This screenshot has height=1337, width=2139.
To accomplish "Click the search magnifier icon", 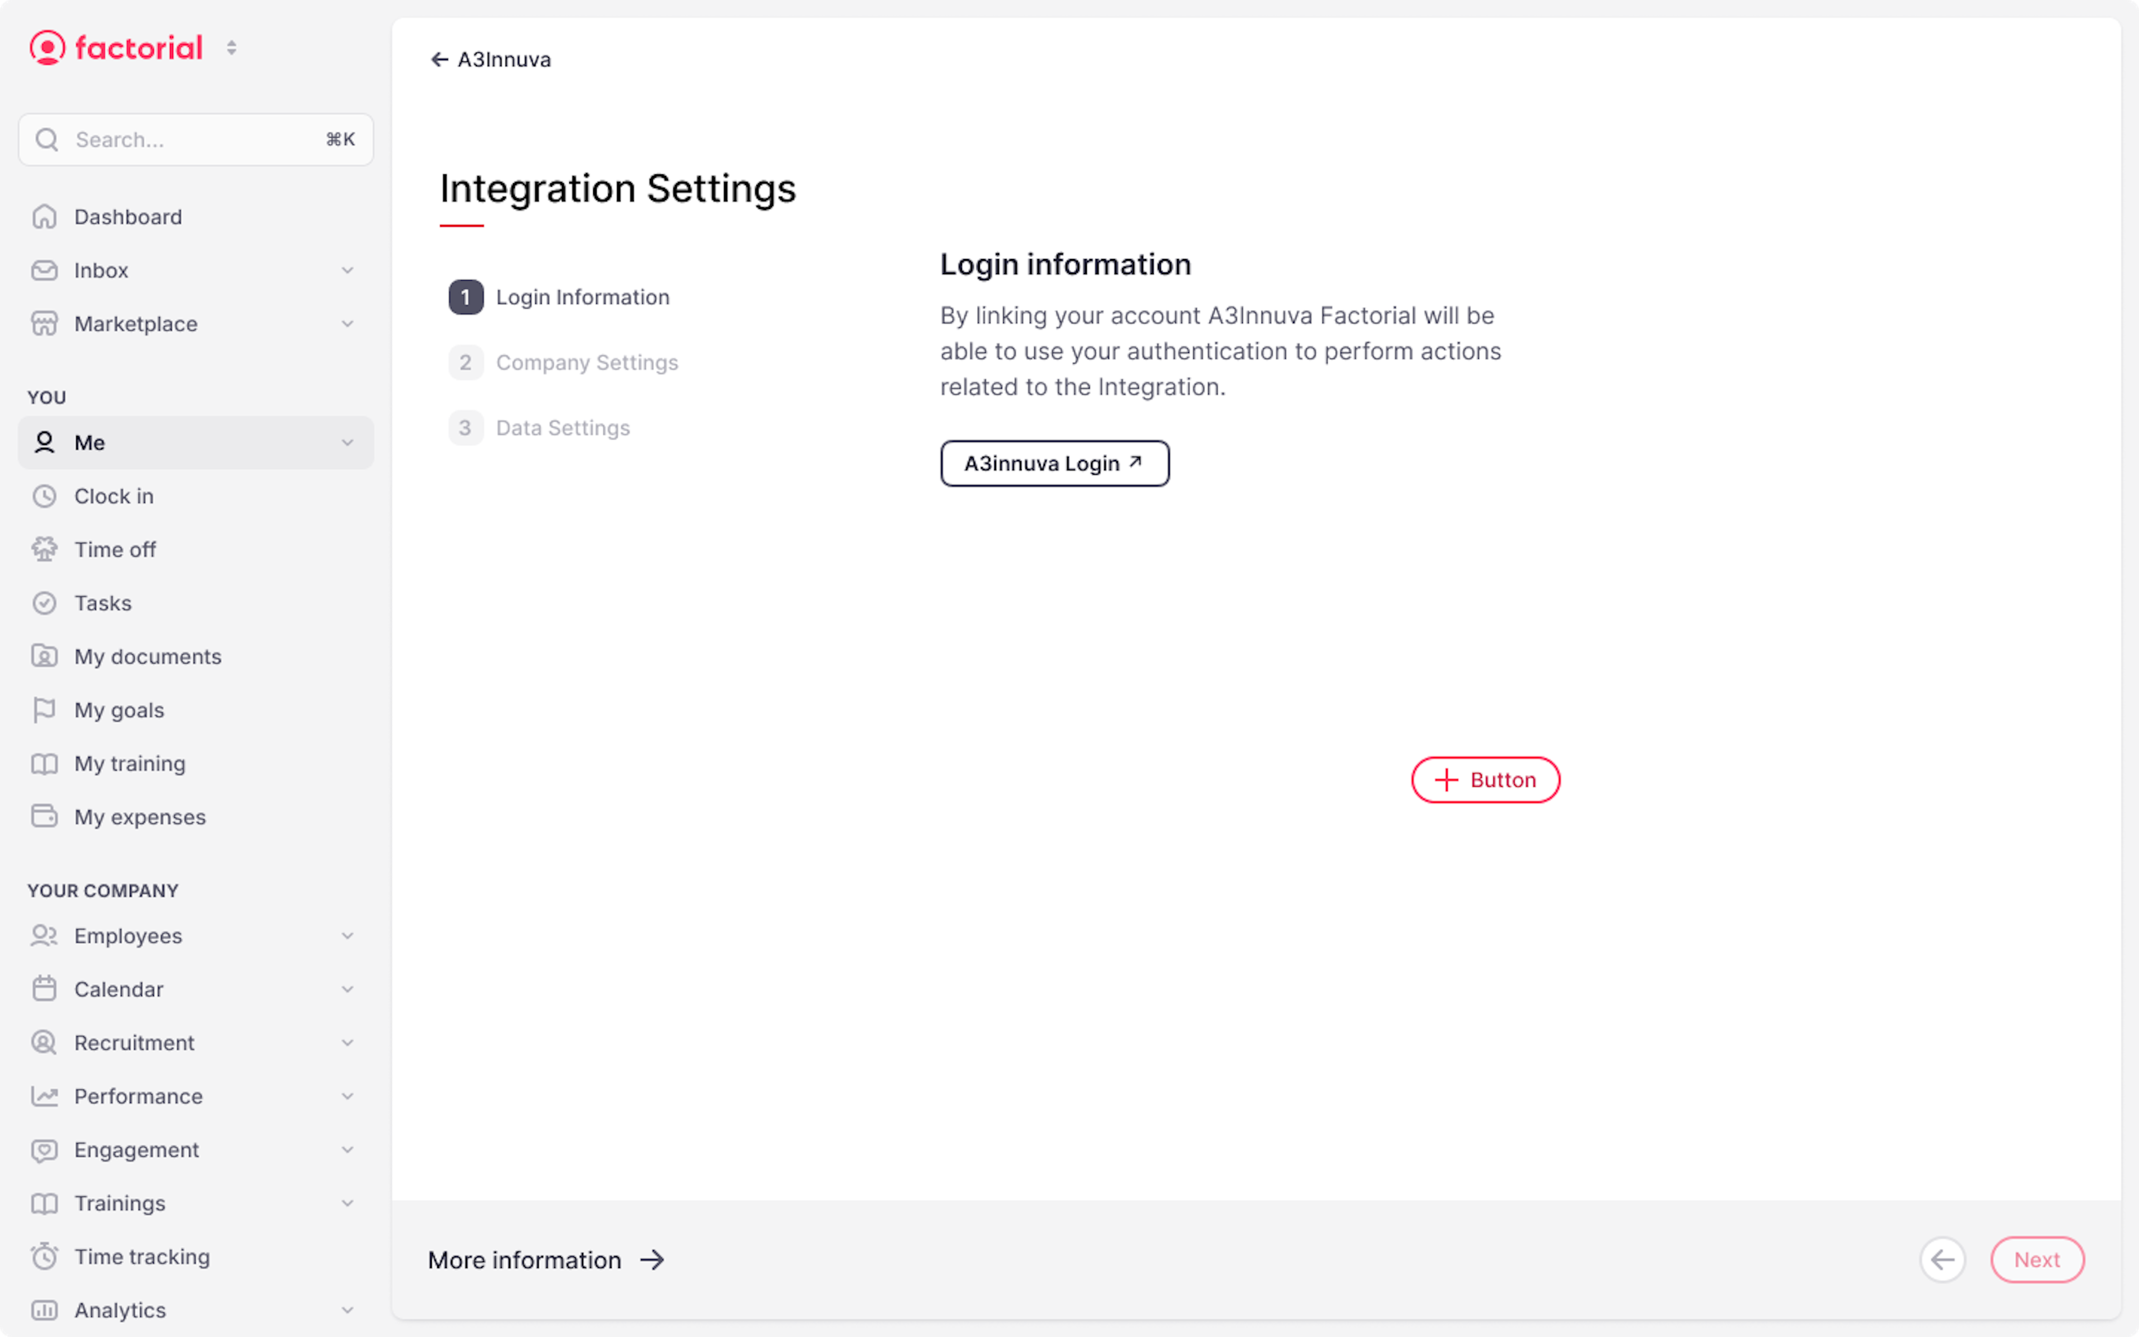I will pyautogui.click(x=47, y=140).
